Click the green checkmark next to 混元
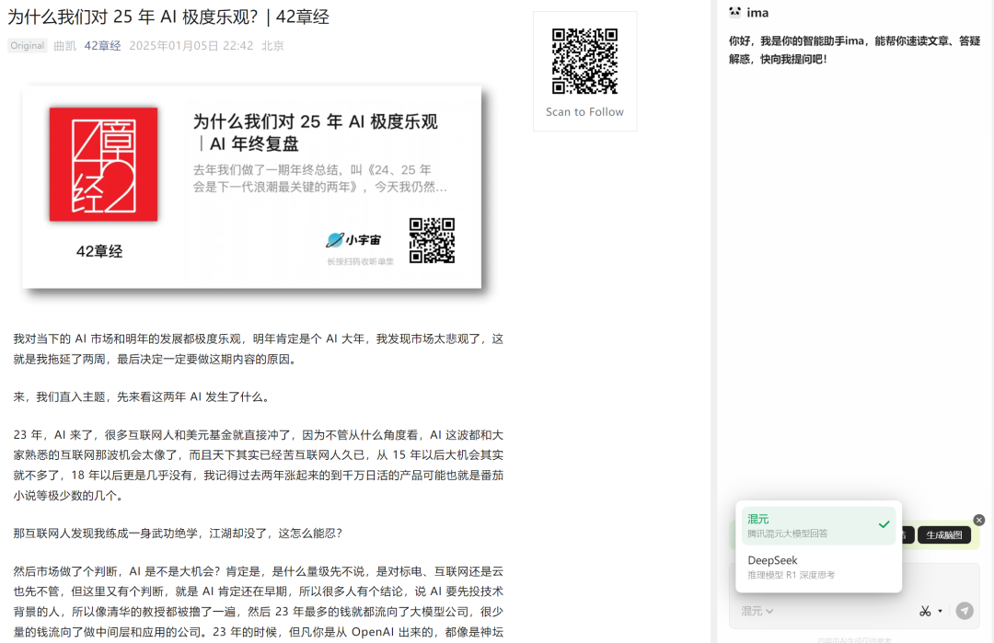994x643 pixels. (x=884, y=524)
